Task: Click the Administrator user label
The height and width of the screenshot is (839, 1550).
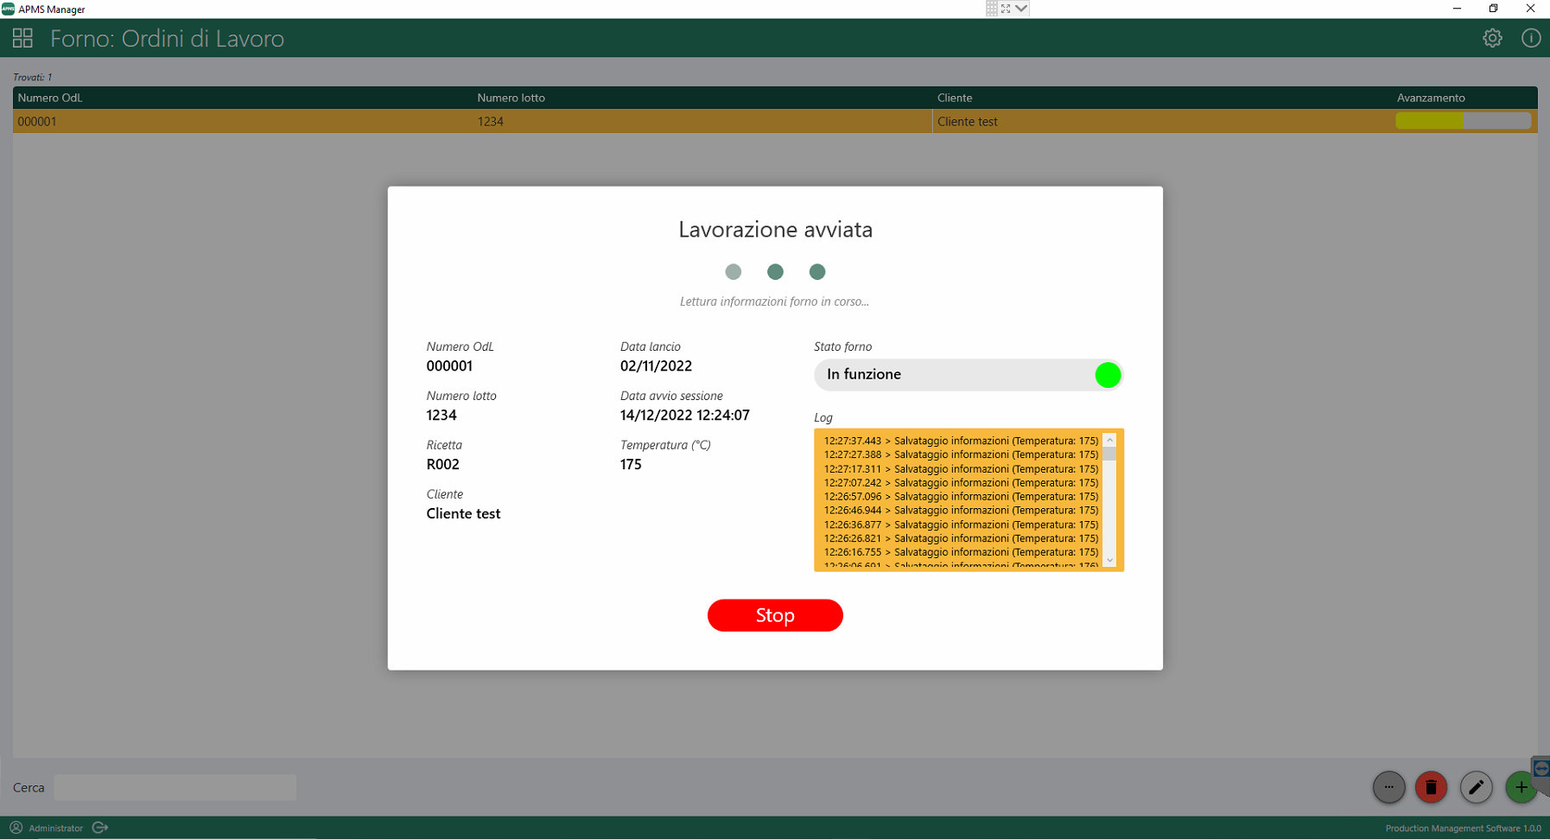Action: point(55,828)
